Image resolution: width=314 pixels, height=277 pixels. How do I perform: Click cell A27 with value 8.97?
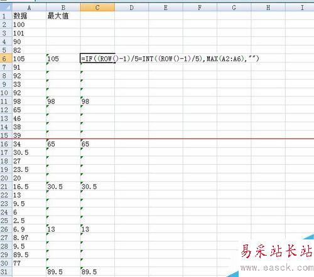point(30,238)
